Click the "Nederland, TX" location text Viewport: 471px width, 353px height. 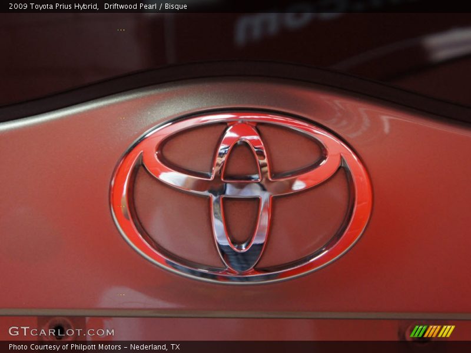(155, 347)
